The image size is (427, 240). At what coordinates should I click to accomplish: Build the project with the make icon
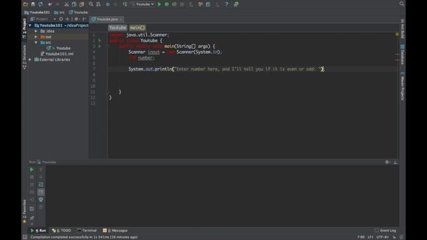[x=125, y=4]
